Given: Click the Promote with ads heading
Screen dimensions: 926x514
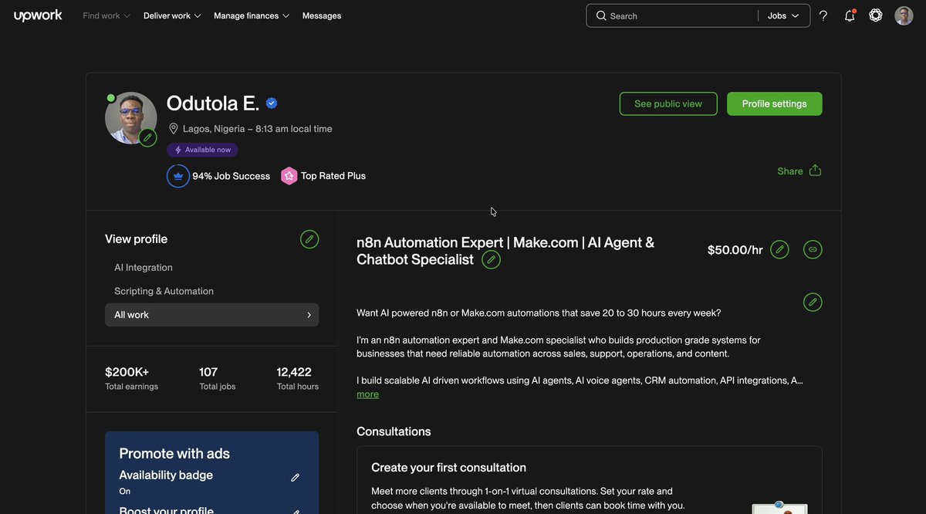Looking at the screenshot, I should [174, 454].
